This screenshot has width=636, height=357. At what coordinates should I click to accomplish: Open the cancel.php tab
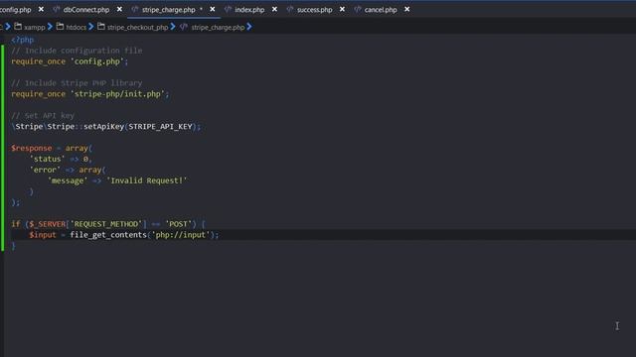pyautogui.click(x=380, y=9)
